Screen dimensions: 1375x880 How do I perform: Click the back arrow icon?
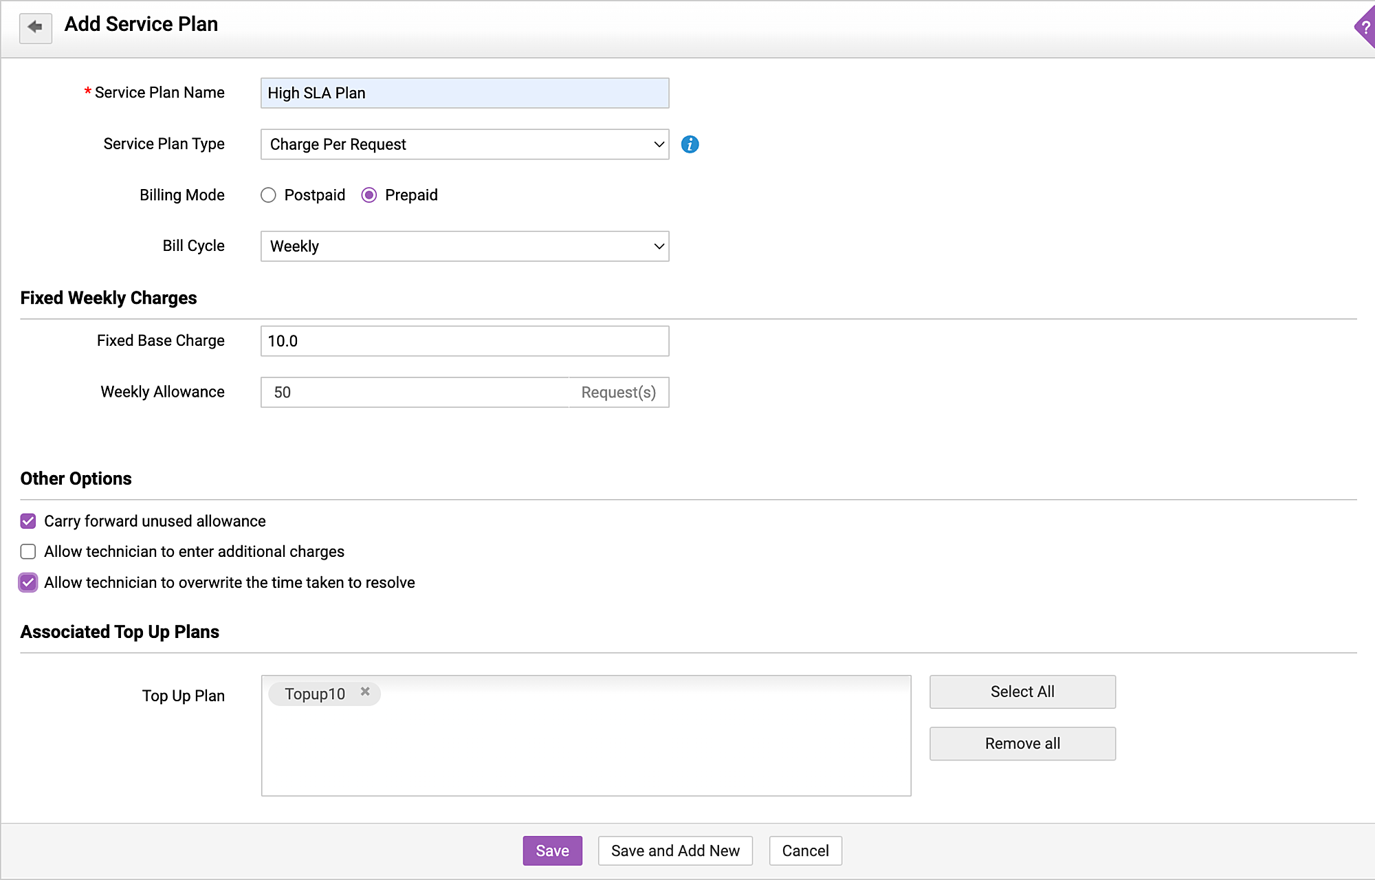click(35, 27)
